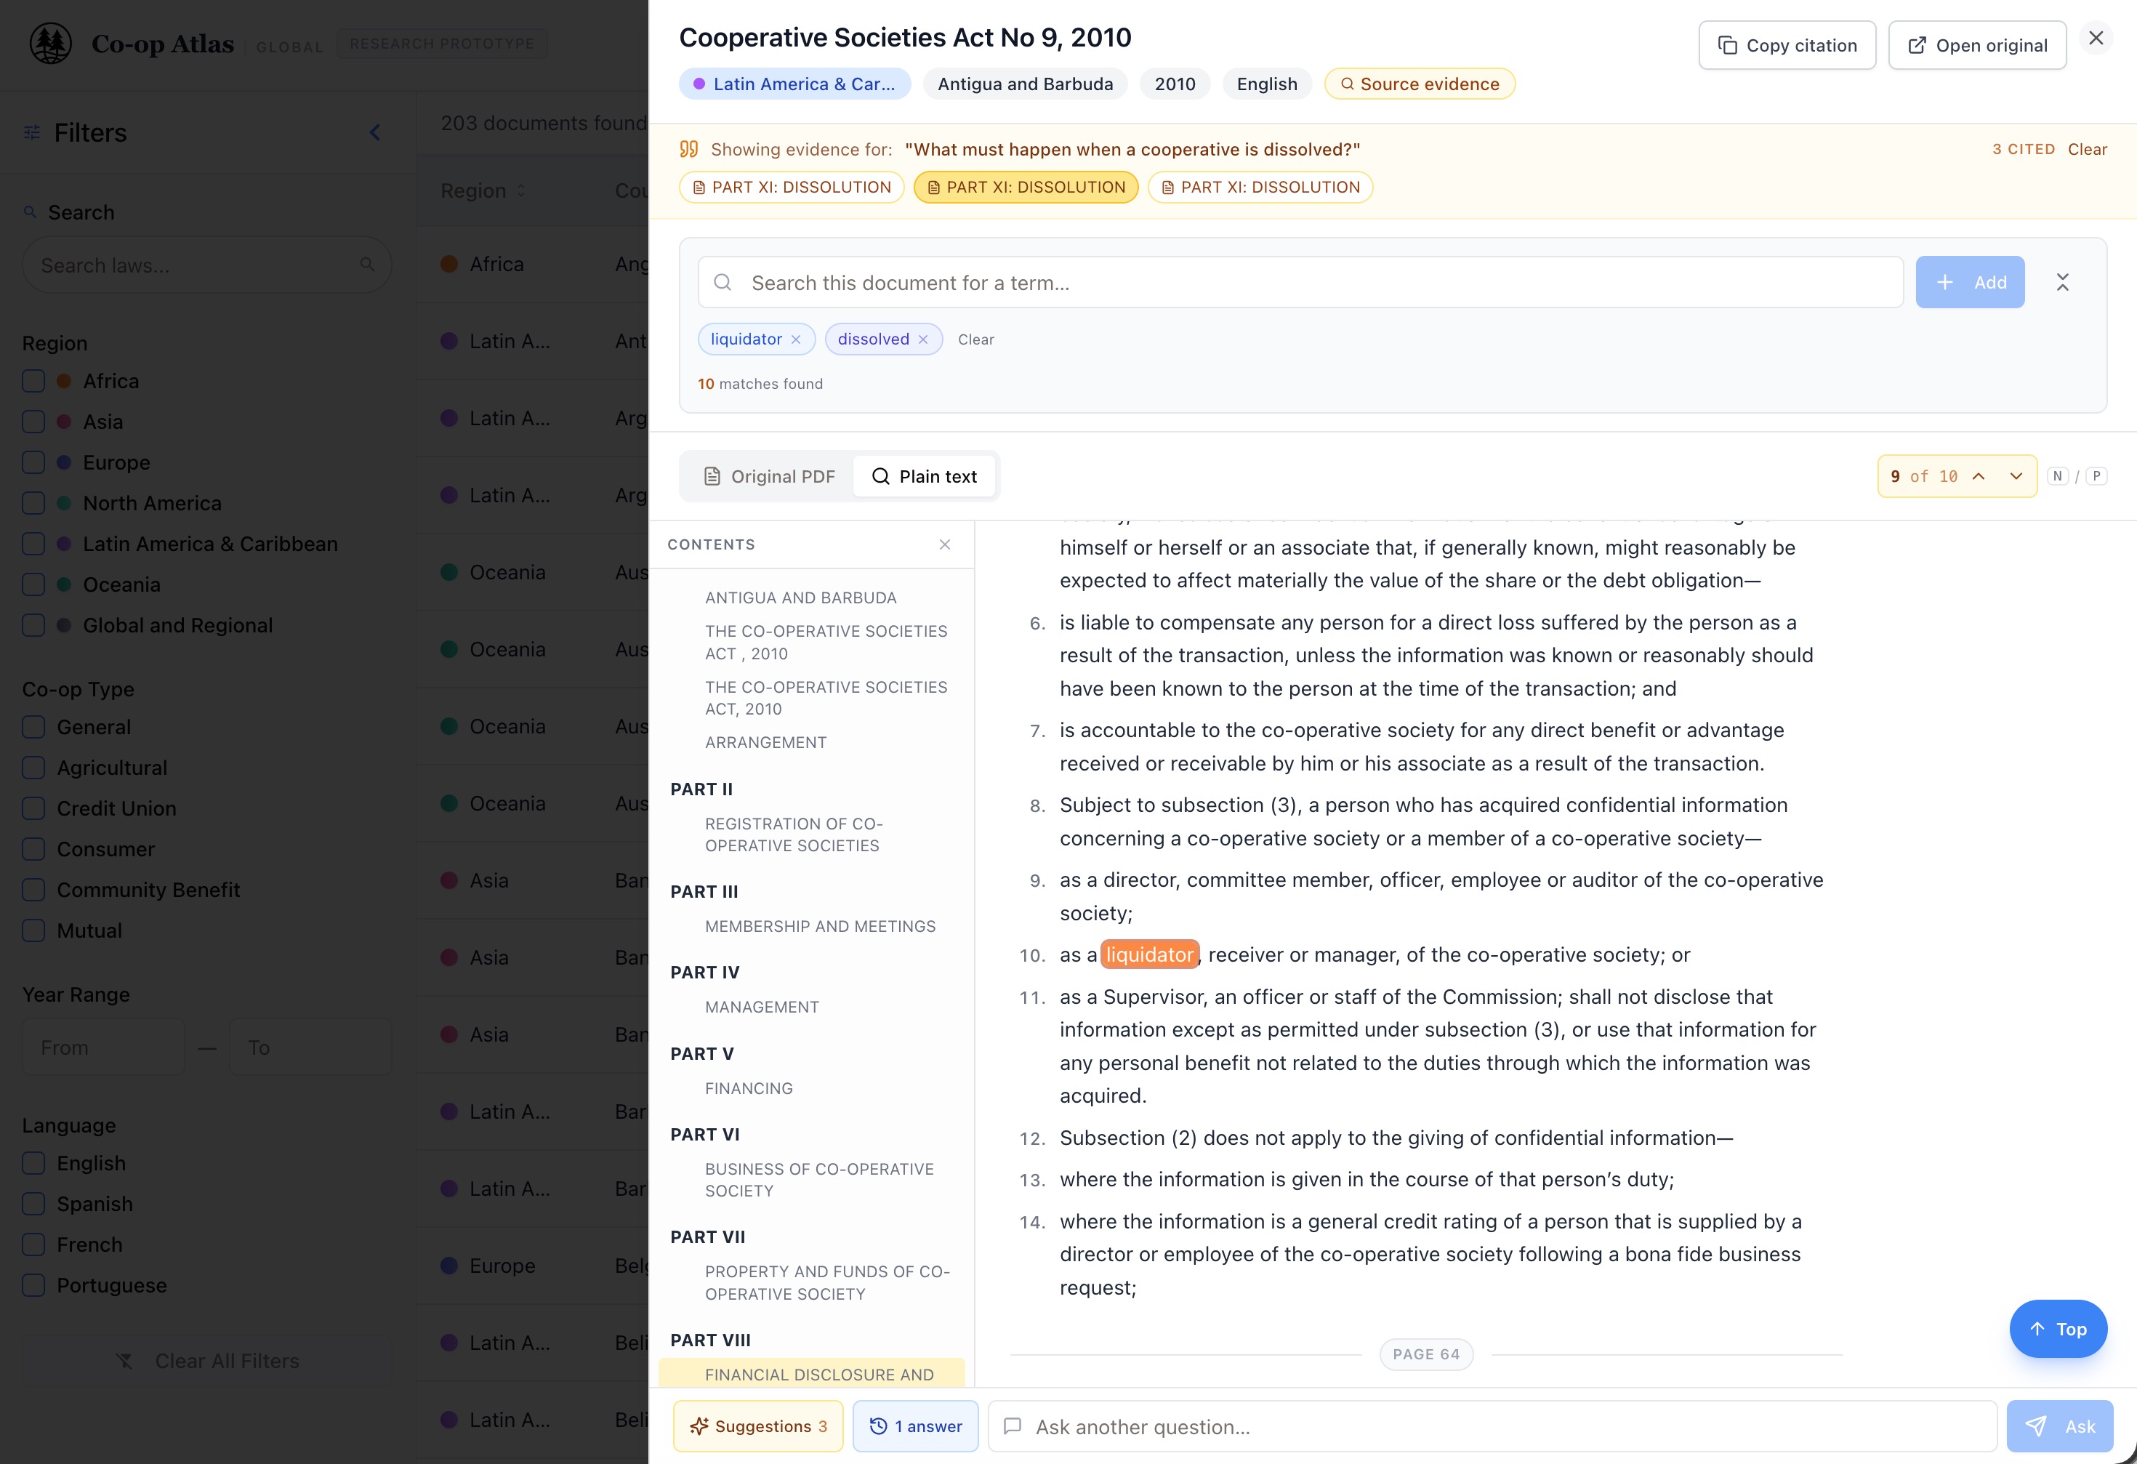
Task: Click the Source evidence badge
Action: click(1419, 84)
